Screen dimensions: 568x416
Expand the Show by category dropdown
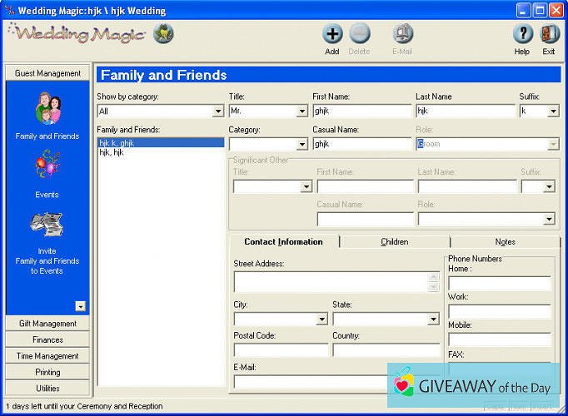217,111
